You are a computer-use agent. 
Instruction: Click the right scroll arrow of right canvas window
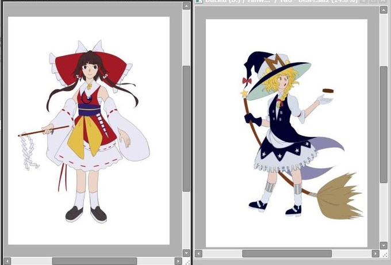[x=375, y=254]
